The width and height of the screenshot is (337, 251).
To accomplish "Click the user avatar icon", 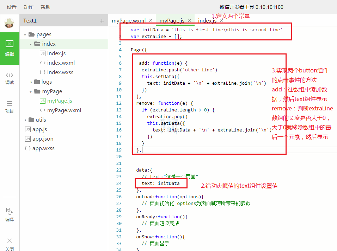I will [x=10, y=23].
